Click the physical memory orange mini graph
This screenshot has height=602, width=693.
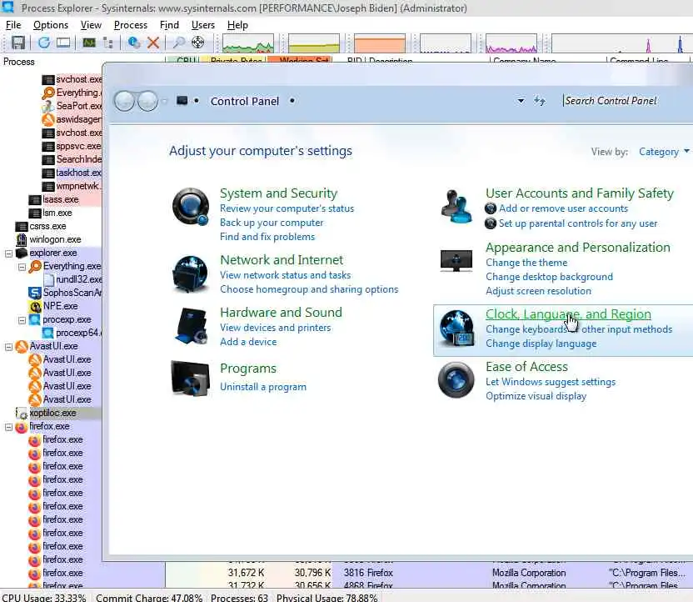pyautogui.click(x=380, y=43)
